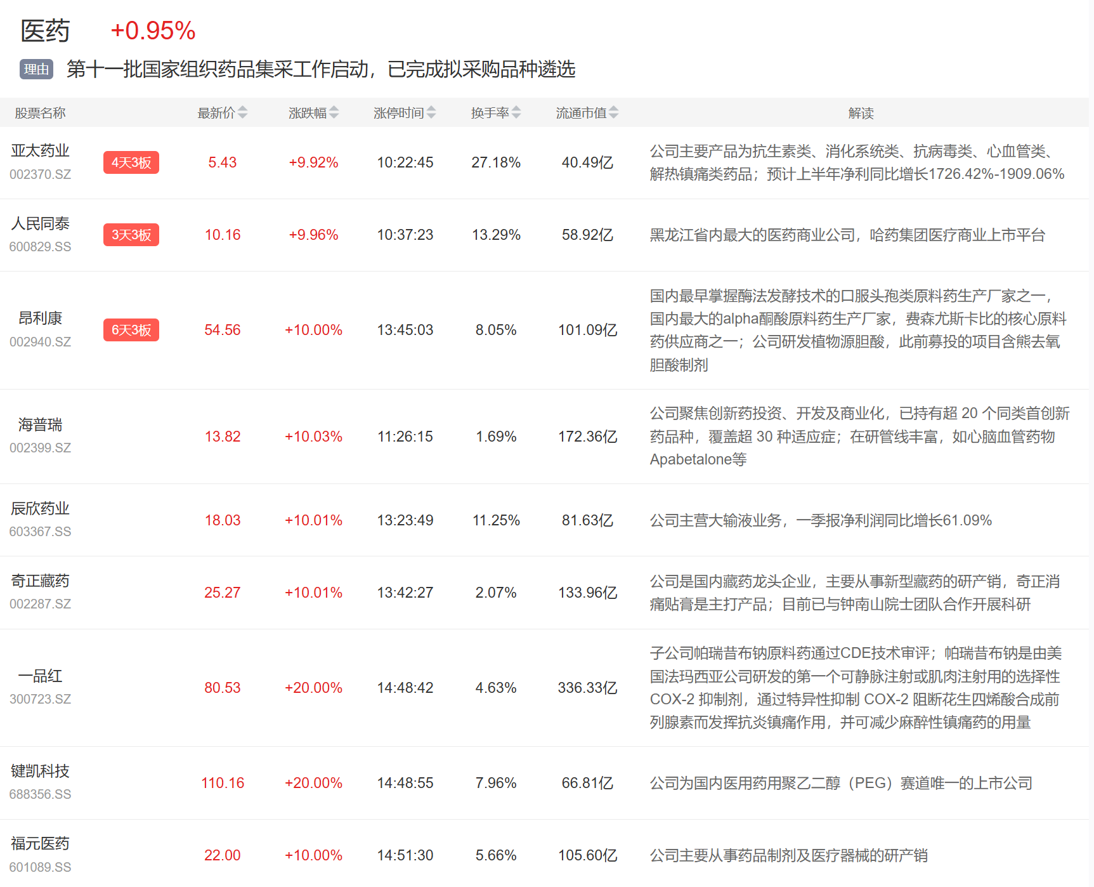Viewport: 1094px width, 887px height.
Task: Click 3天3板 badge for 人民同泰
Action: (x=131, y=235)
